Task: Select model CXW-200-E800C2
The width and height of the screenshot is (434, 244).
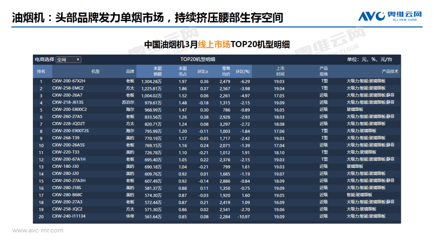Action: (x=70, y=110)
